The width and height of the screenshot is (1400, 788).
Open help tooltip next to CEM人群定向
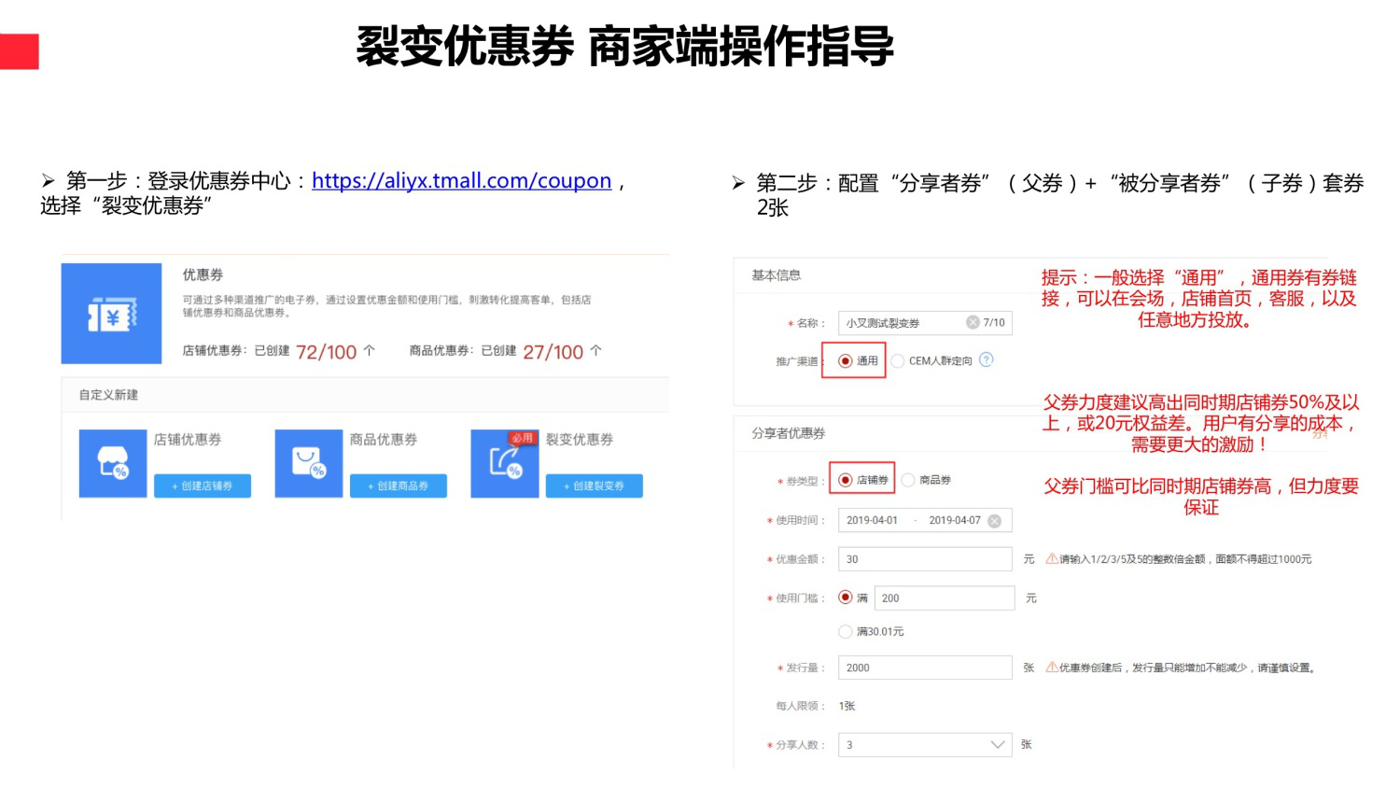tap(987, 360)
